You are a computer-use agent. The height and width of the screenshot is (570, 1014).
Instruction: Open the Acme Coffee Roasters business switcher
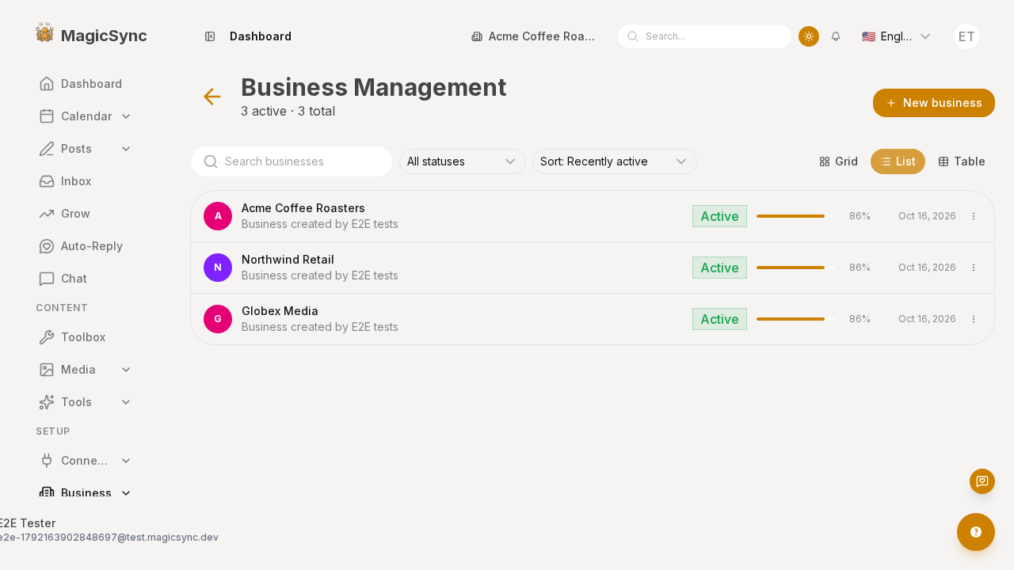coord(533,36)
